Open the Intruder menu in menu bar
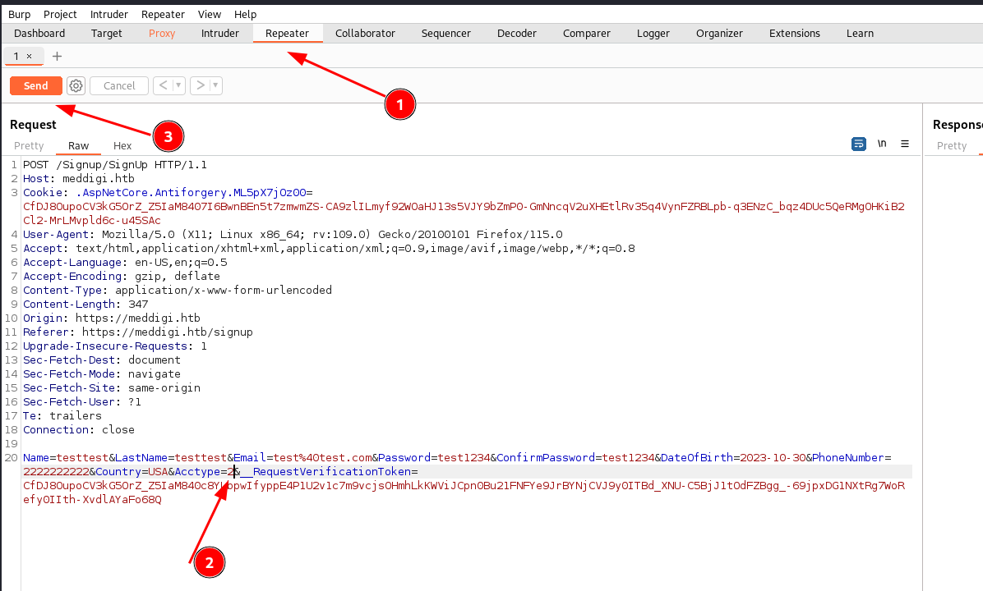Image resolution: width=983 pixels, height=591 pixels. point(109,14)
